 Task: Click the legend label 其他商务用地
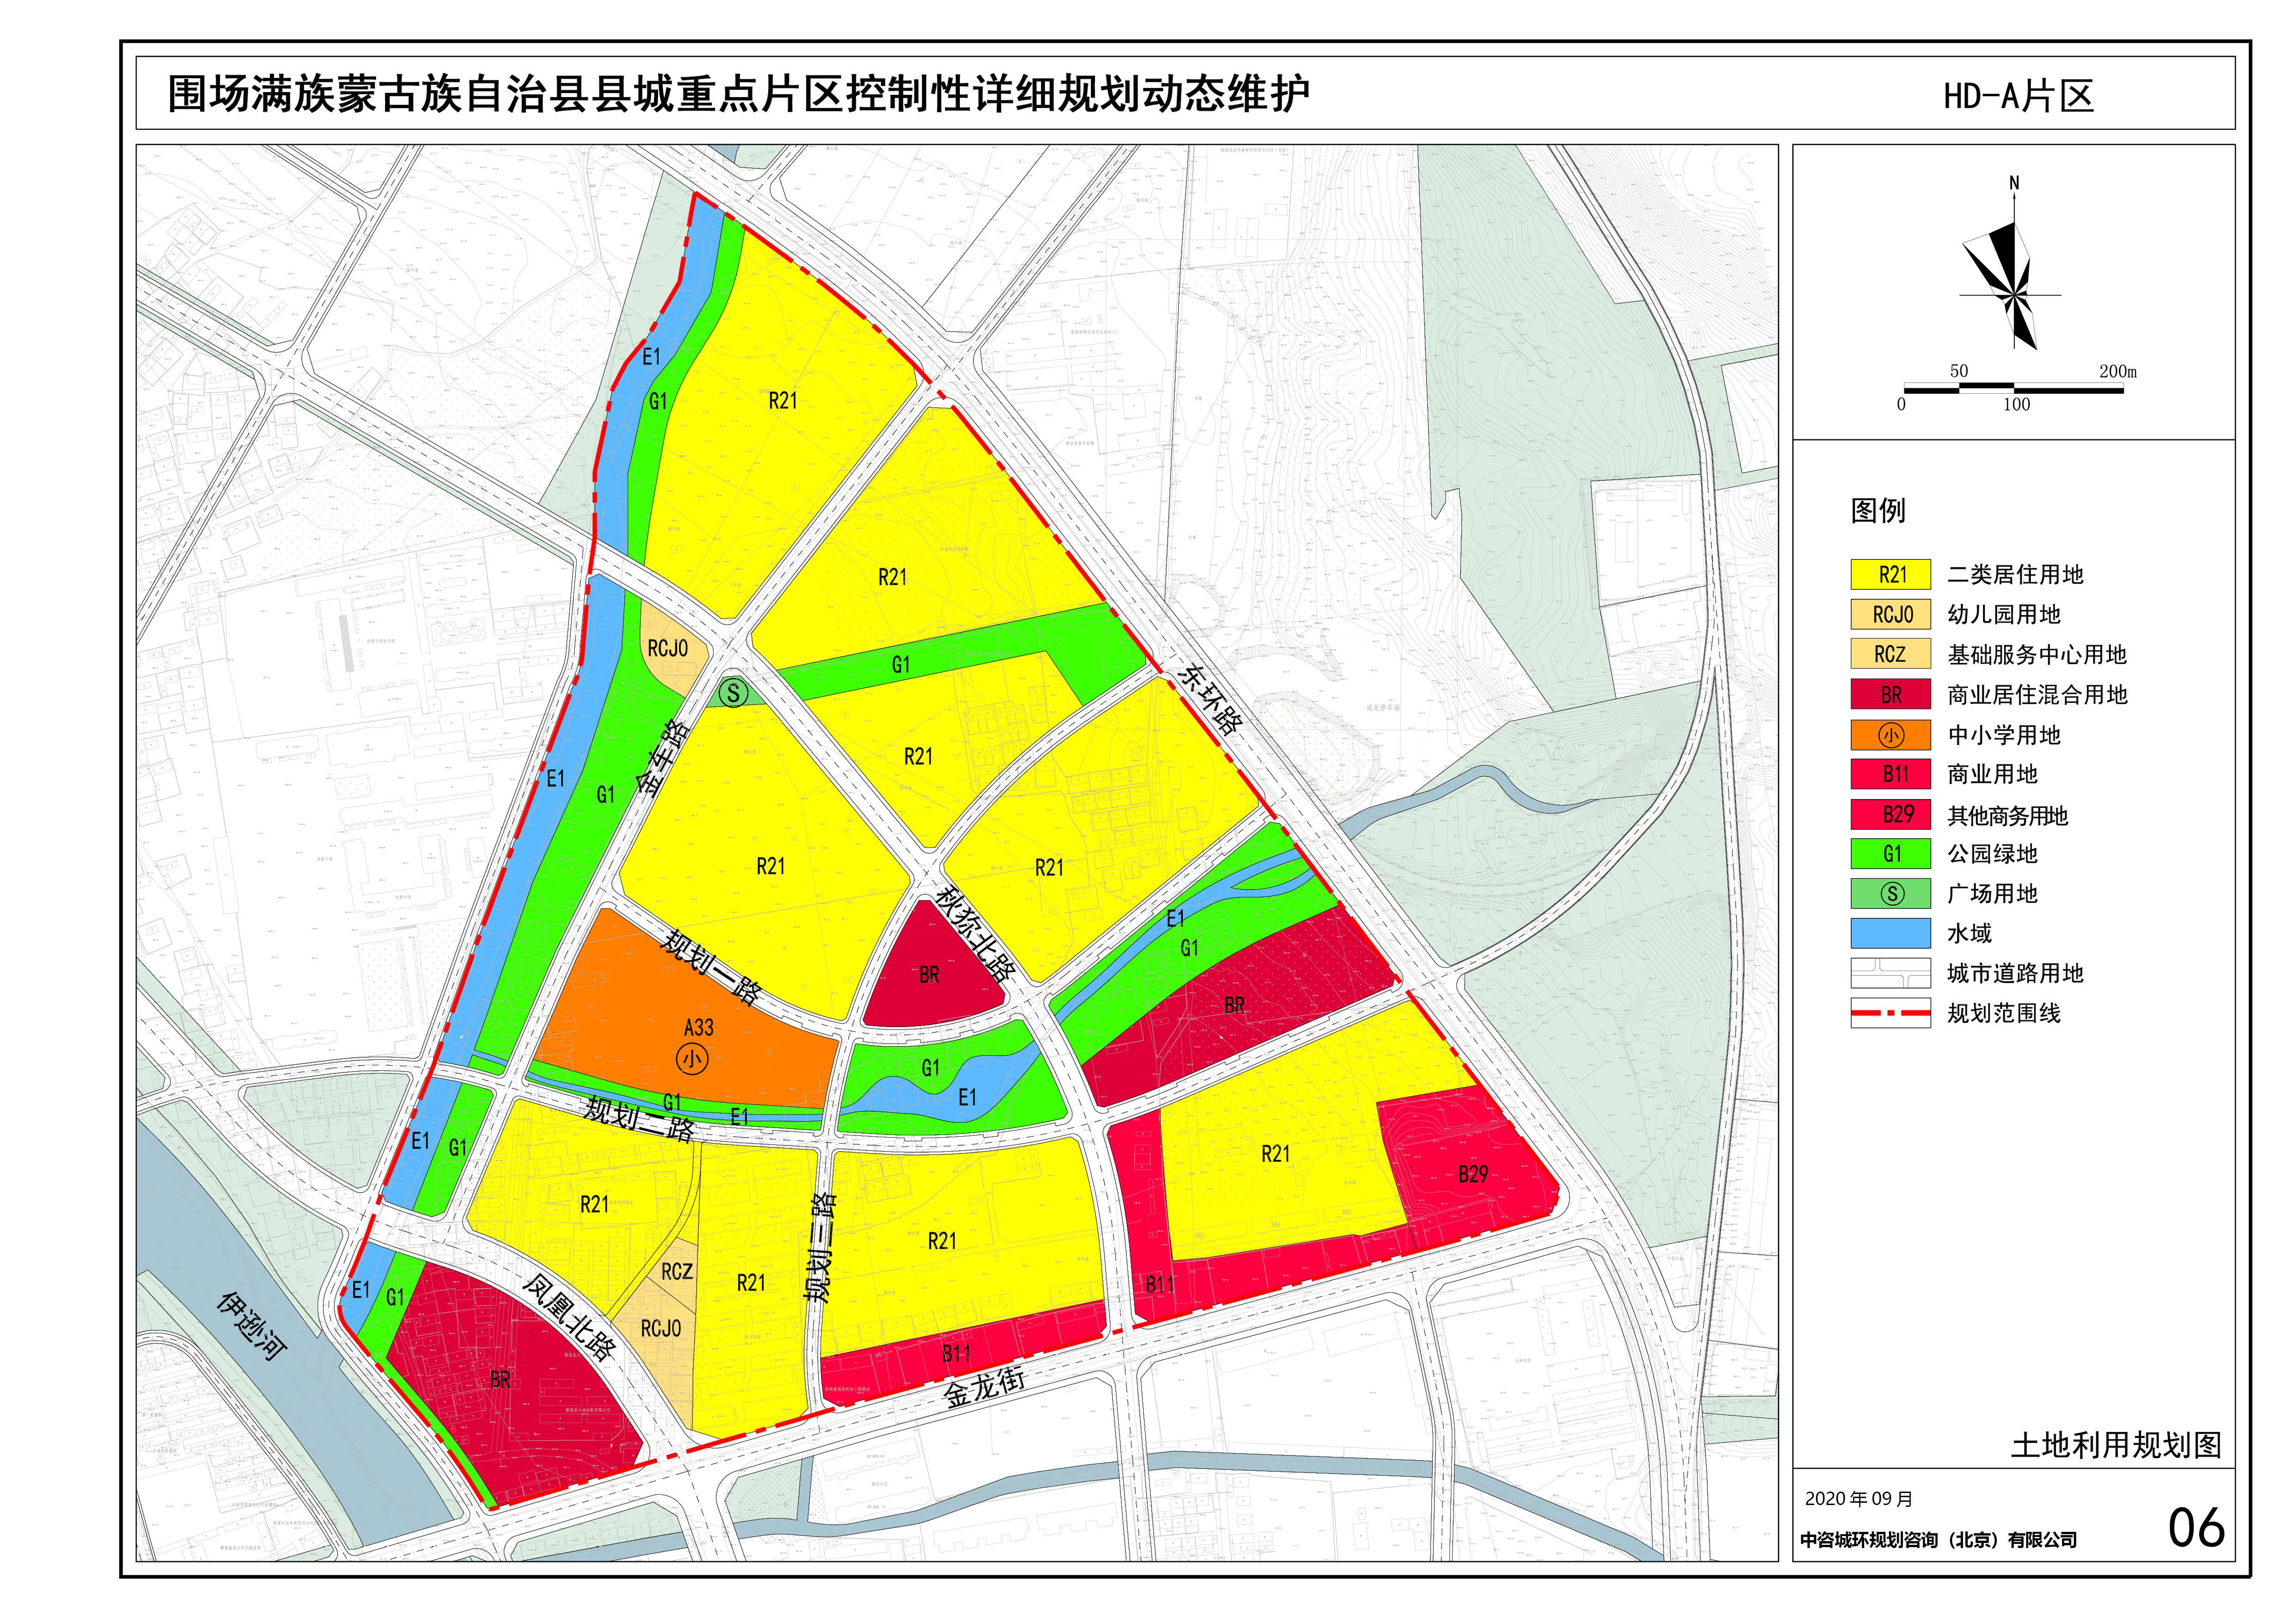(2007, 816)
